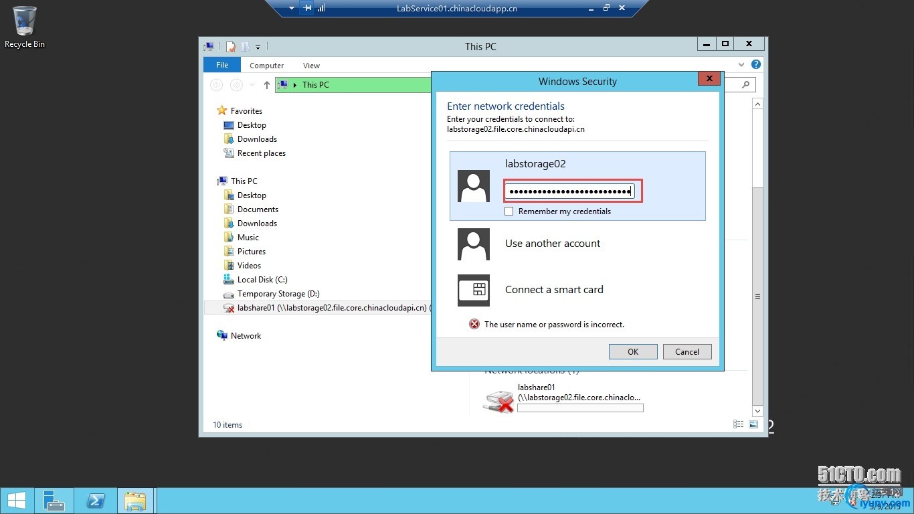
Task: Click Properties icon in the quick access toolbar
Action: coord(231,46)
